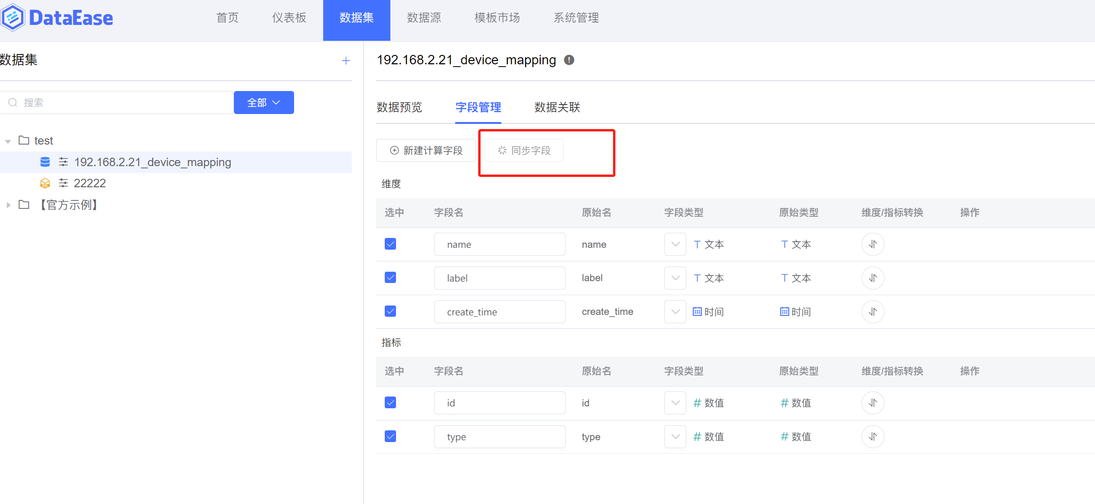Switch to the 数据预览 tab
This screenshot has height=504, width=1095.
pos(399,107)
